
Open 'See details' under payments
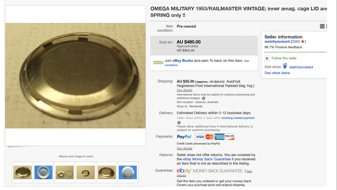pyautogui.click(x=185, y=148)
